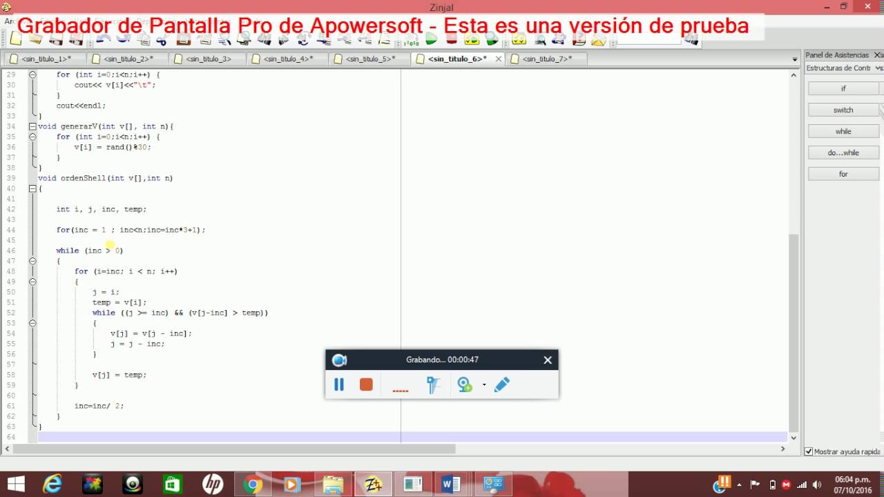Insert a do...while structure from the panel
884x497 pixels.
coord(843,153)
